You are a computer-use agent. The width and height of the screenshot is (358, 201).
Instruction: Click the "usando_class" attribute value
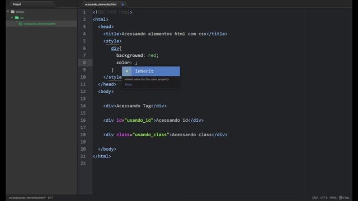tap(150, 135)
